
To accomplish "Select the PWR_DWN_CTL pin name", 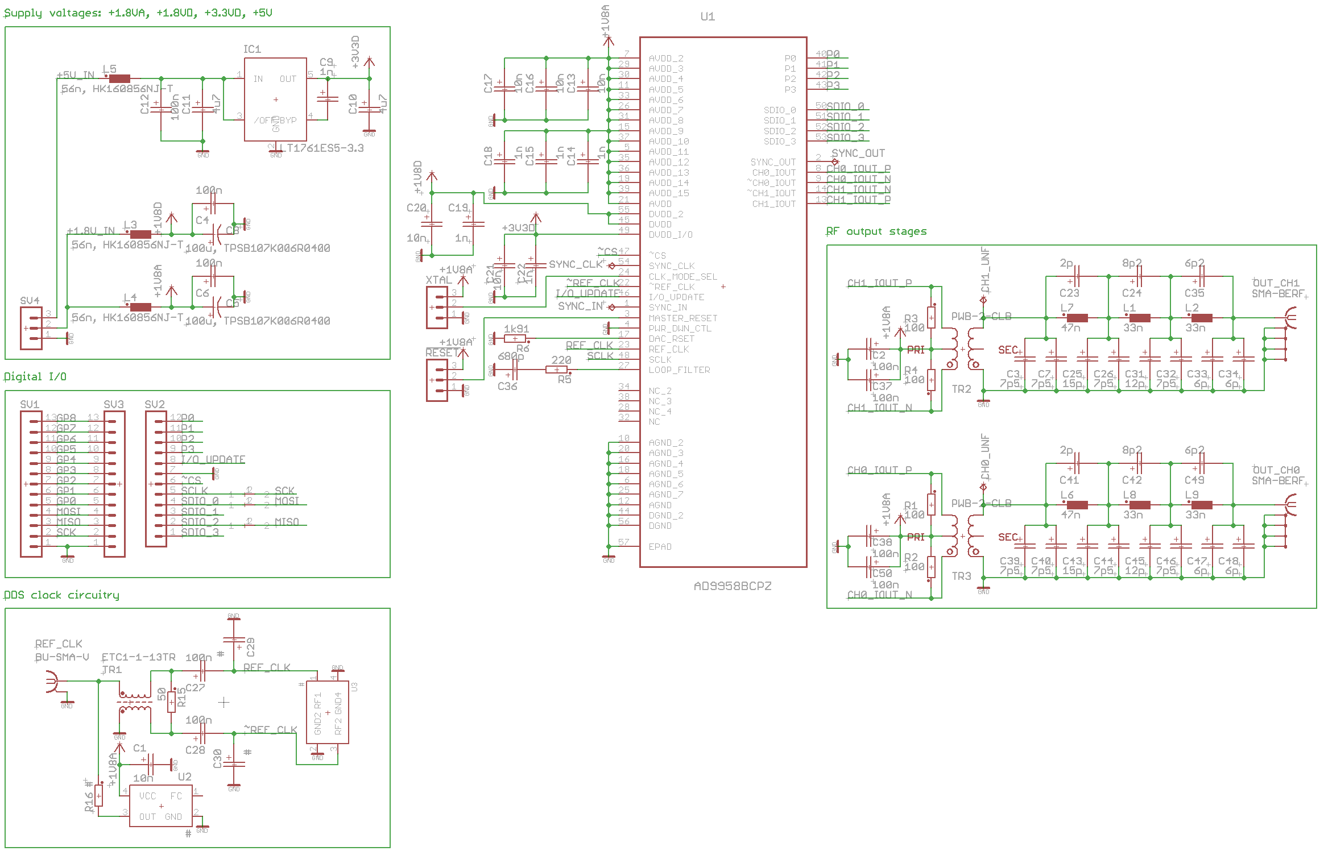I will coord(680,328).
